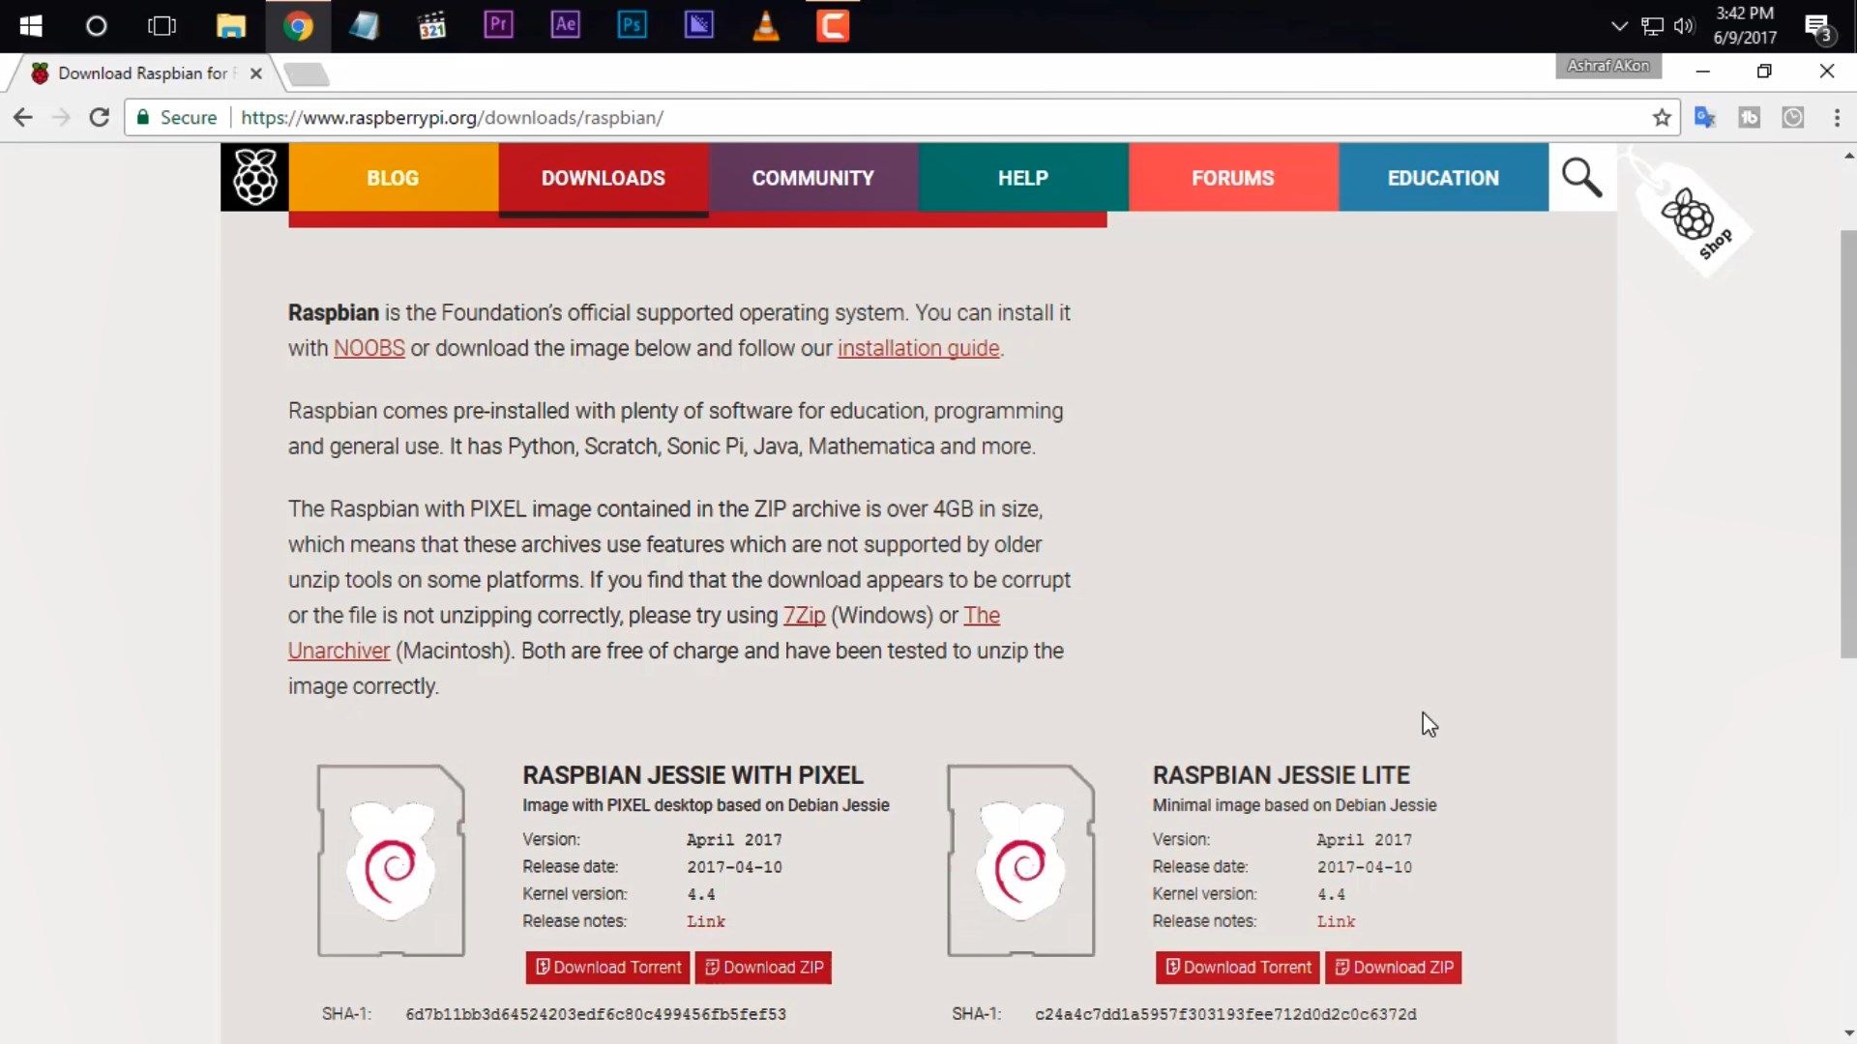The height and width of the screenshot is (1044, 1857).
Task: Click Download Torrent for Raspbian Jessie Lite
Action: [x=1237, y=968]
